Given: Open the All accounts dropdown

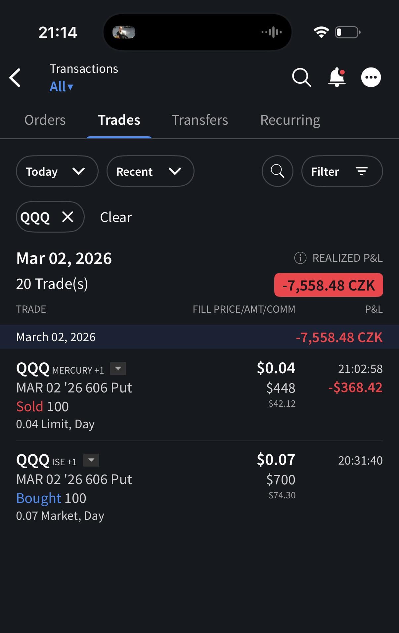Looking at the screenshot, I should (62, 87).
